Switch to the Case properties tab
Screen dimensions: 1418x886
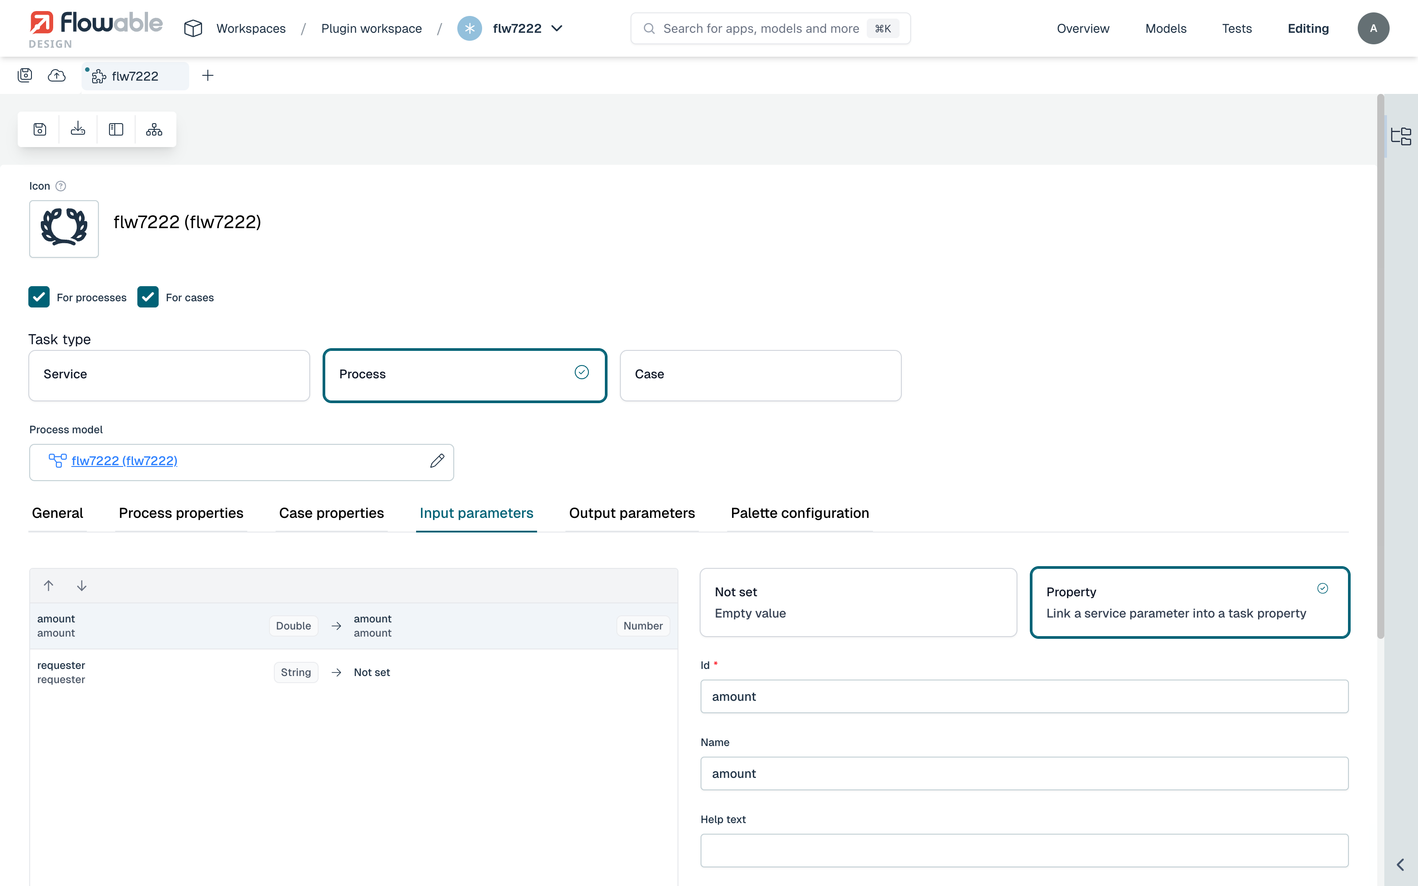coord(331,513)
